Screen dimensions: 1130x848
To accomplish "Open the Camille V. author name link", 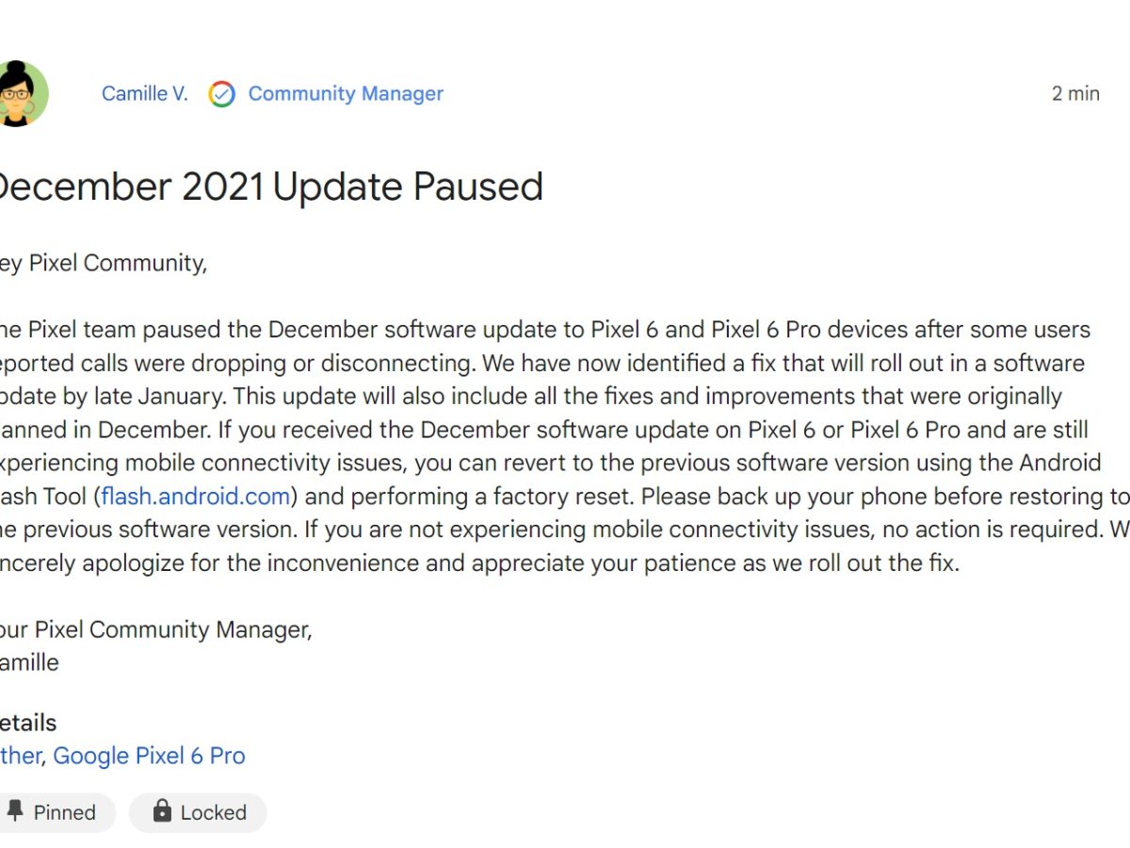I will click(x=144, y=94).
